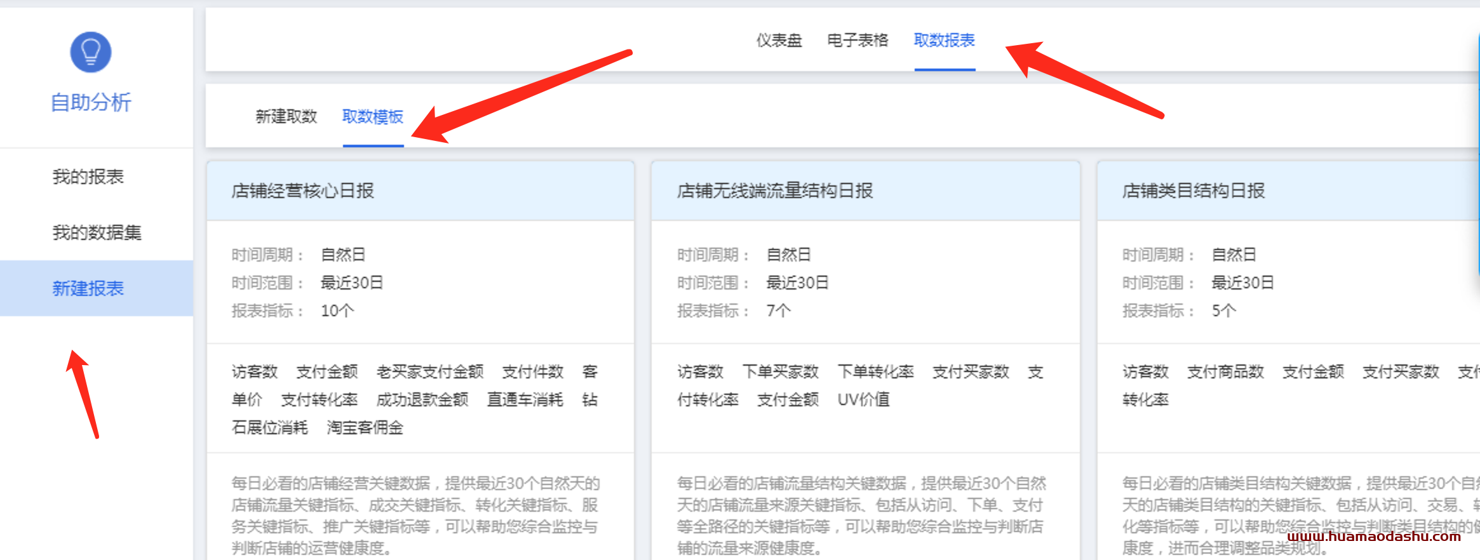Open the 店铺经营核心日报 template card header
1480x560 pixels.
click(302, 190)
